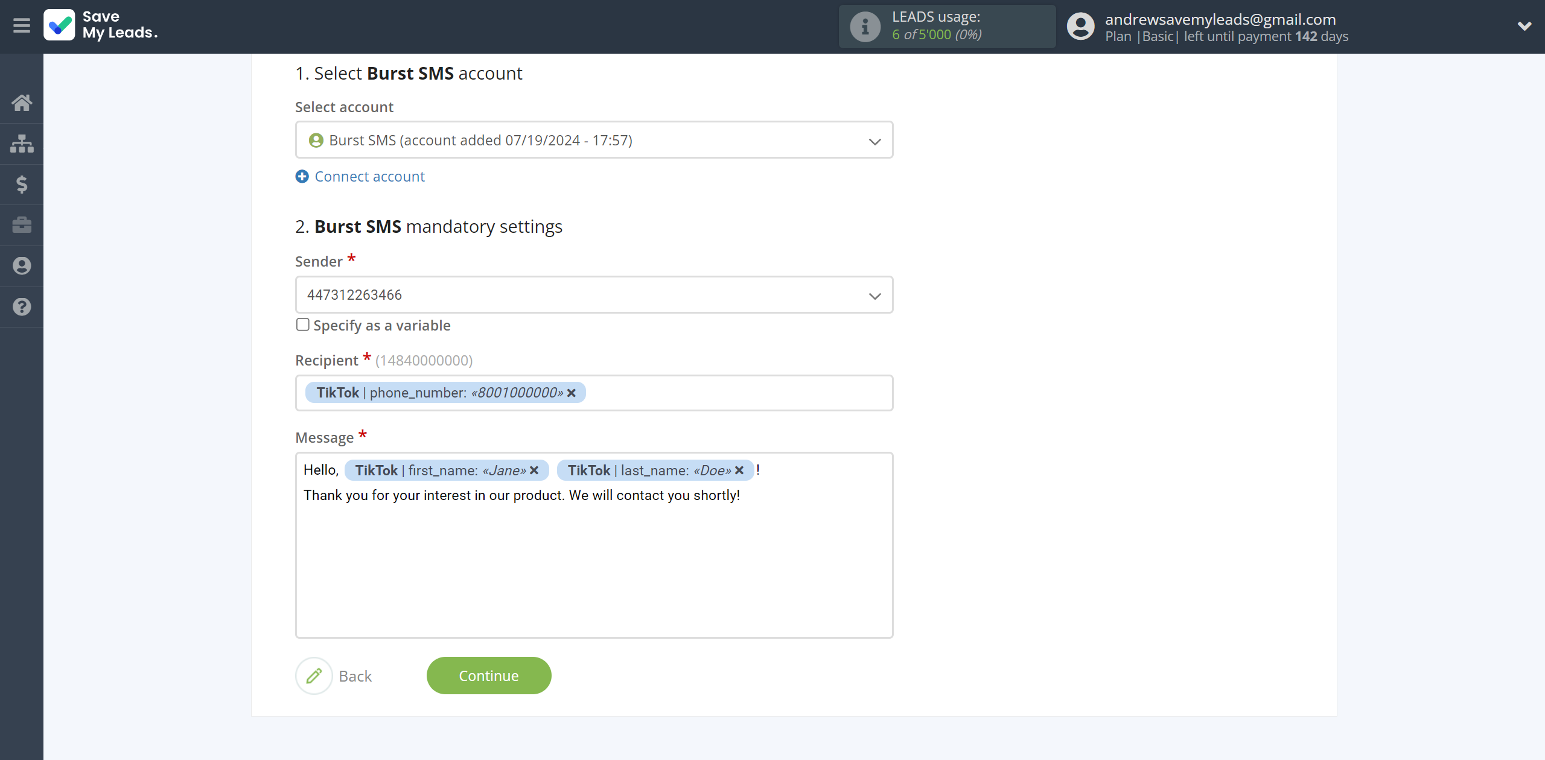This screenshot has width=1545, height=760.
Task: Click the andrewsavemyleads@gmail.com account text
Action: click(1220, 19)
